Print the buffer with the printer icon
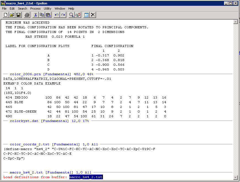This screenshot has height=182, width=240. tap(27, 15)
